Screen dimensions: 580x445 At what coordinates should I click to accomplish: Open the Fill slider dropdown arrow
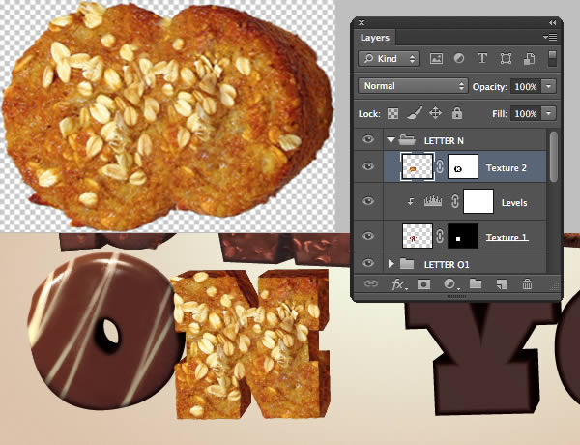tap(548, 113)
